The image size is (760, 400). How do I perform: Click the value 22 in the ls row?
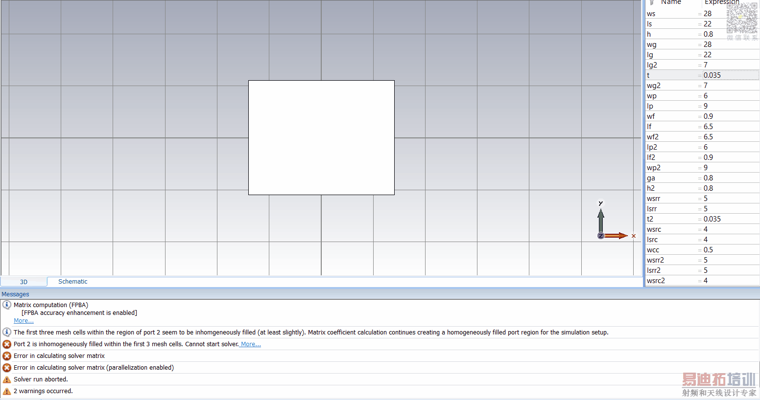coord(708,24)
